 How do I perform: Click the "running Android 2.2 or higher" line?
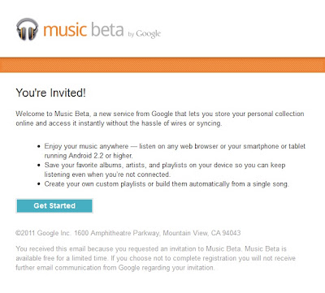[89, 156]
